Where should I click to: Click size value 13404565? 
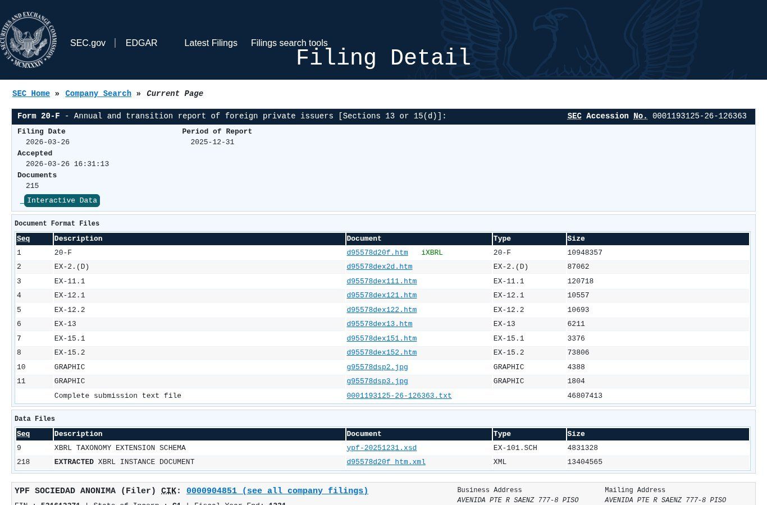point(585,462)
